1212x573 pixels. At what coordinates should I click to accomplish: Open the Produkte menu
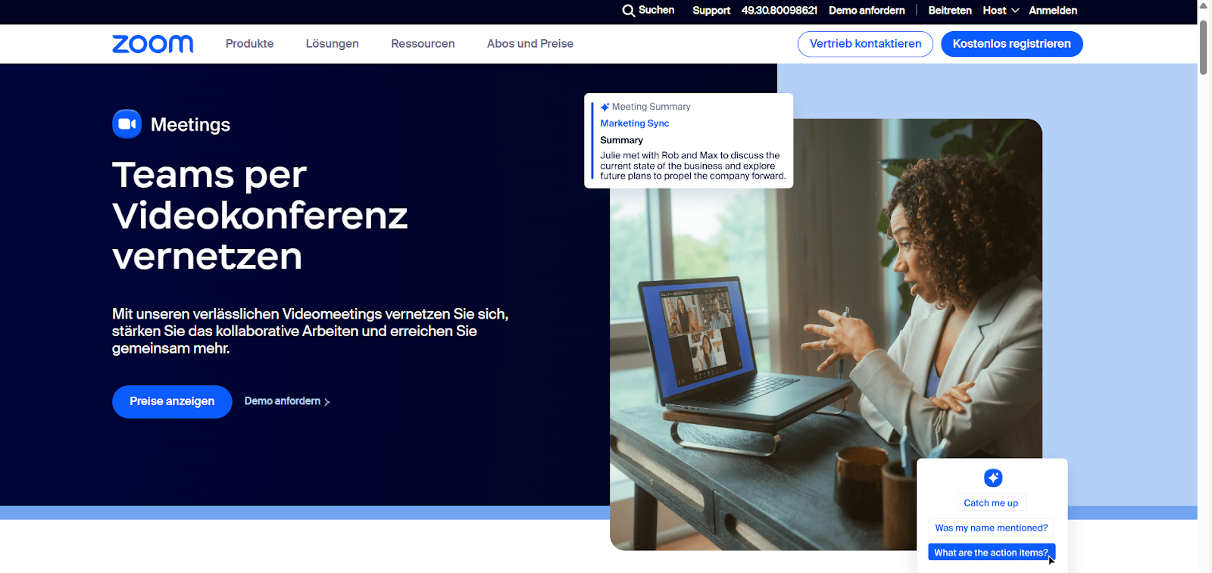point(249,44)
